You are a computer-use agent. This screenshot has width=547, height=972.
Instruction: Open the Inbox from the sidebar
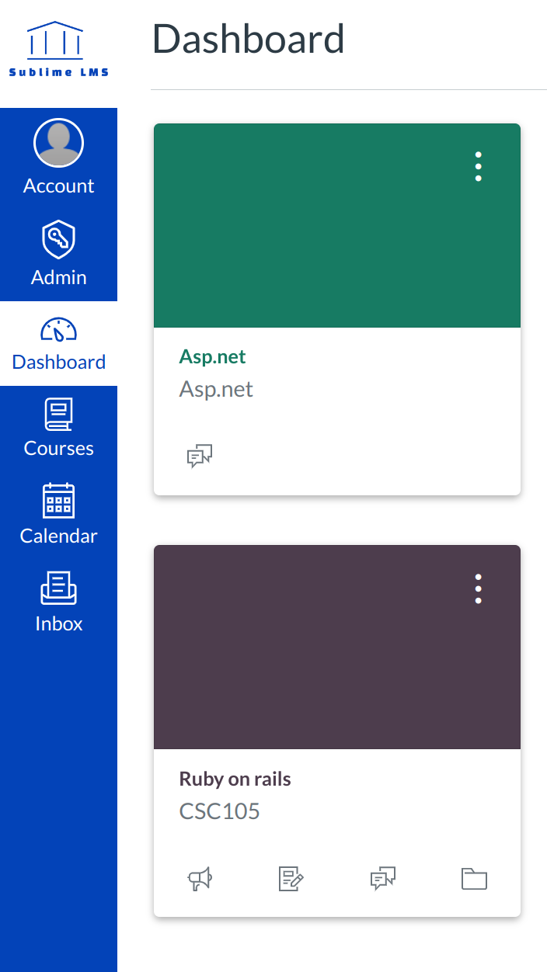tap(58, 602)
